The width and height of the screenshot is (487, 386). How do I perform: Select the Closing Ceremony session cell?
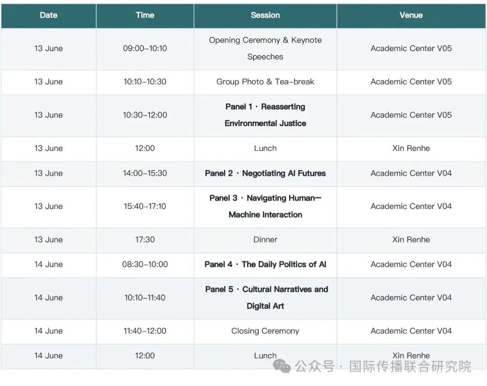pyautogui.click(x=265, y=331)
